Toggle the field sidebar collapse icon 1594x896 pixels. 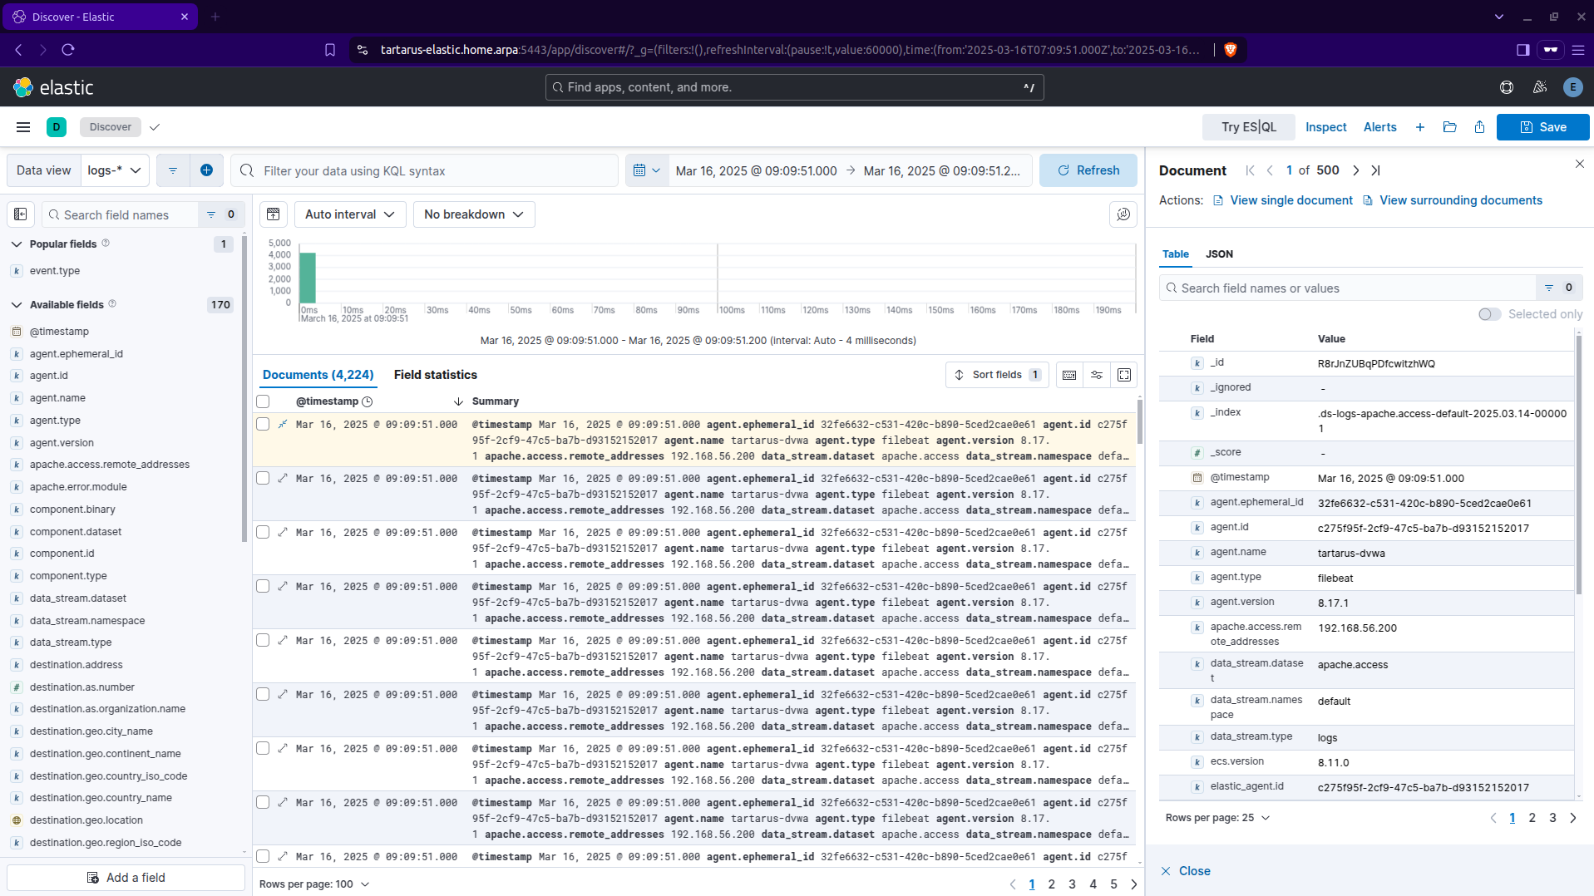pyautogui.click(x=21, y=214)
